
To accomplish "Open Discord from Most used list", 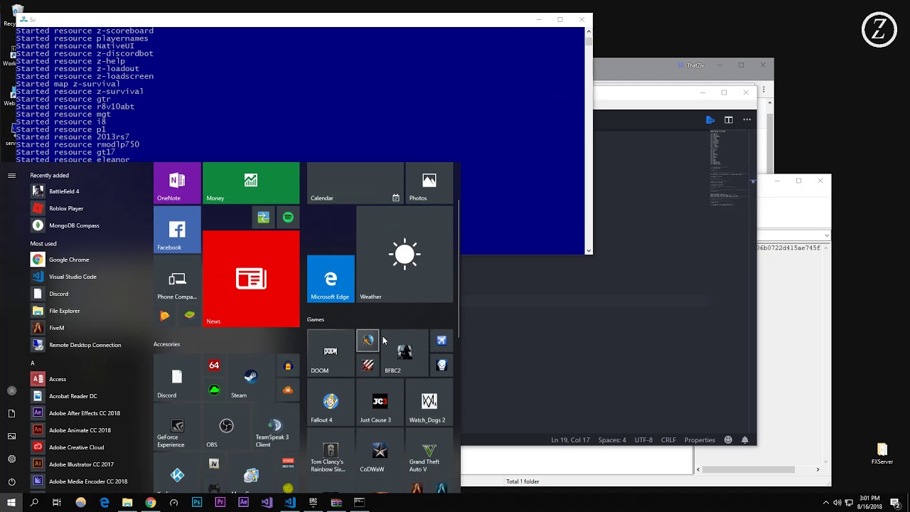I will tap(89, 294).
